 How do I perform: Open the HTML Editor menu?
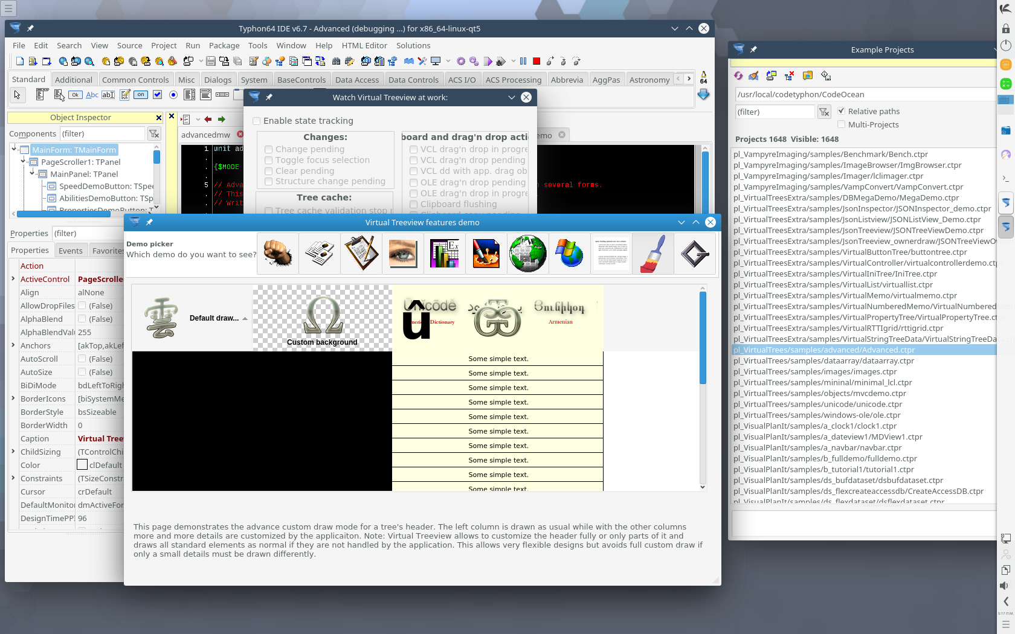(364, 45)
